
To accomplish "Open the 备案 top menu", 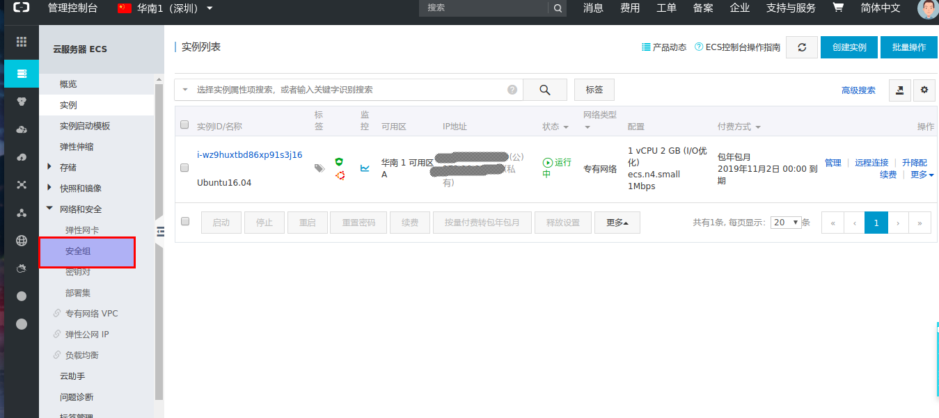I will 703,8.
